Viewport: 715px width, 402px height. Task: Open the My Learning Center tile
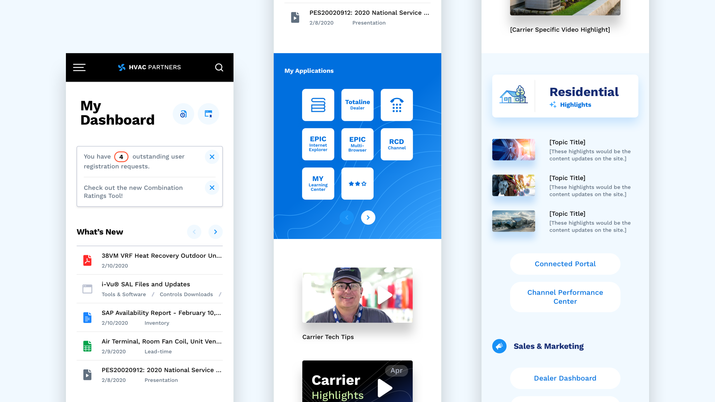tap(318, 183)
